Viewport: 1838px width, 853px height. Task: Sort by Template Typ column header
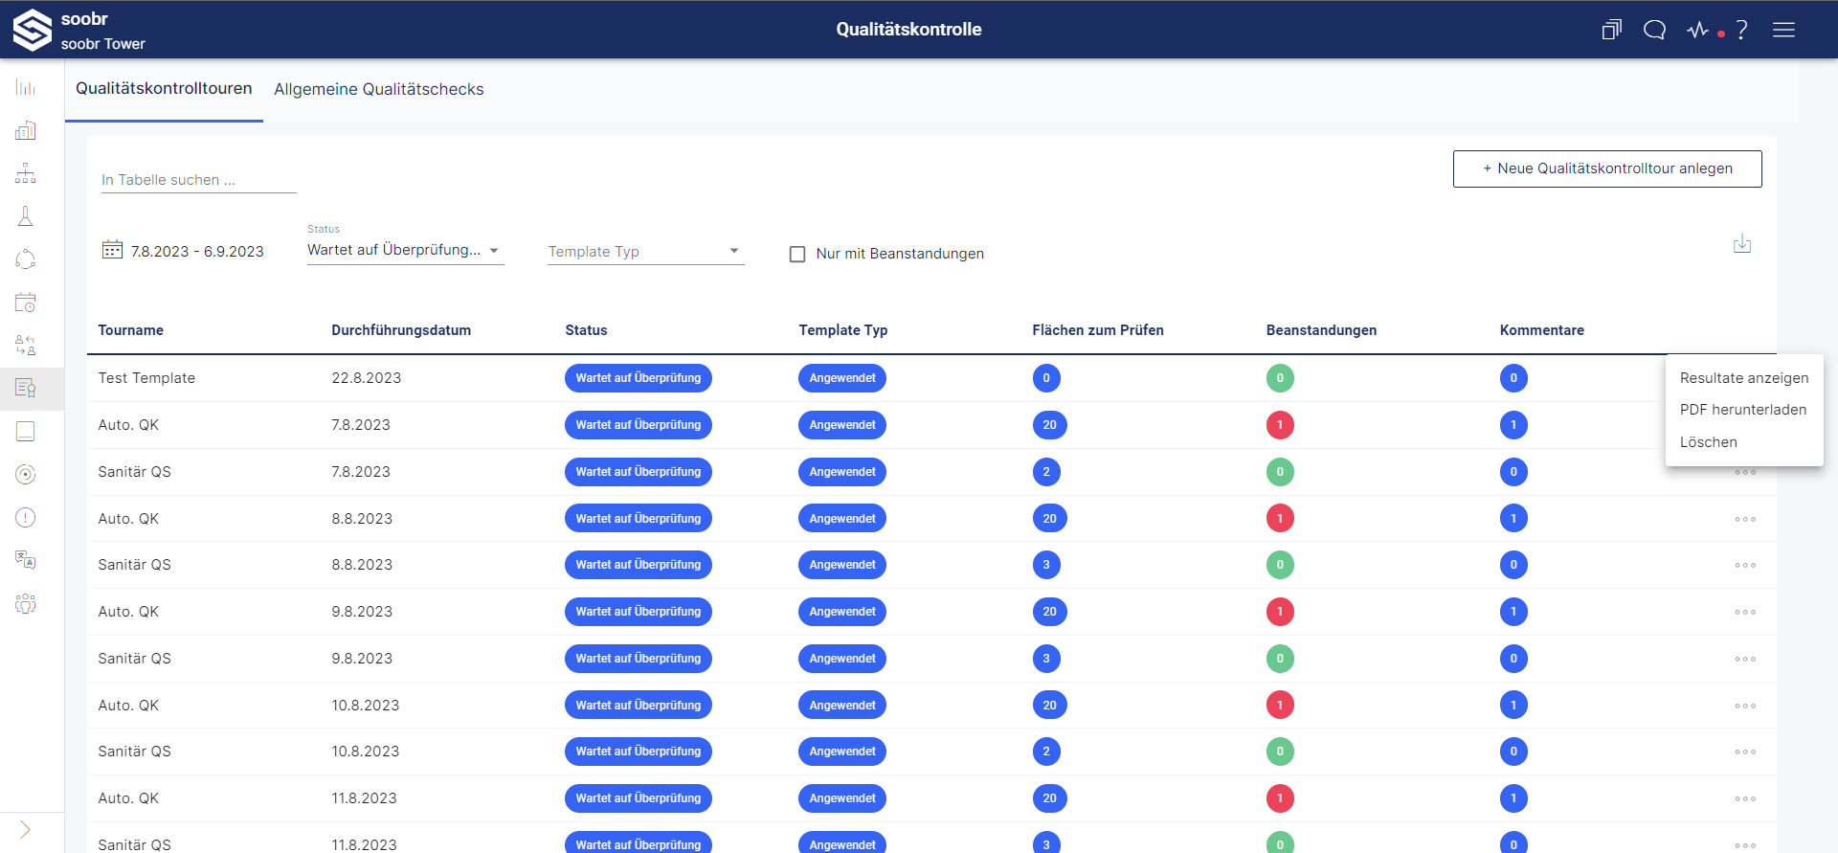pyautogui.click(x=843, y=330)
